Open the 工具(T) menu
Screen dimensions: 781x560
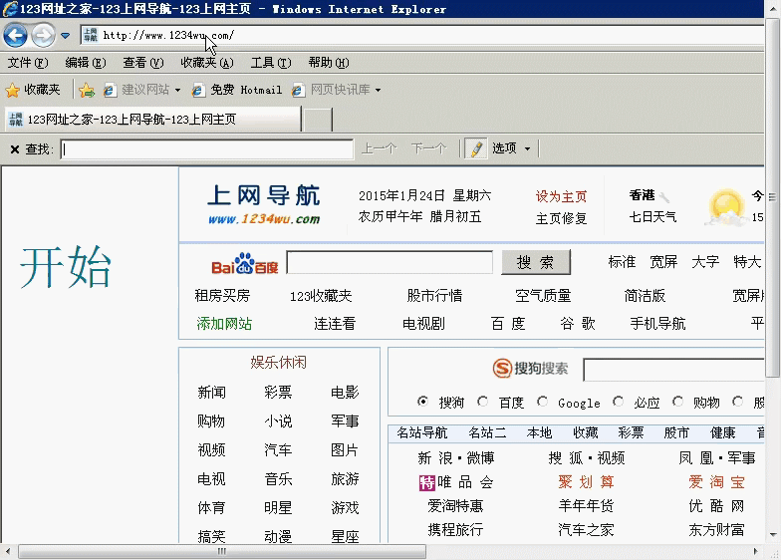click(x=271, y=63)
